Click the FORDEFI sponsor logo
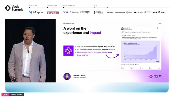The image size is (174, 98). (x=85, y=12)
